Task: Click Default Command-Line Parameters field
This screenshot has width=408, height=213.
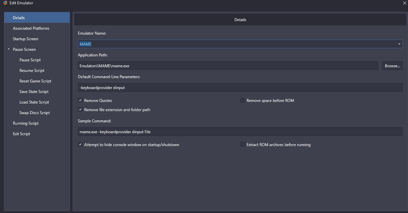Action: click(240, 87)
